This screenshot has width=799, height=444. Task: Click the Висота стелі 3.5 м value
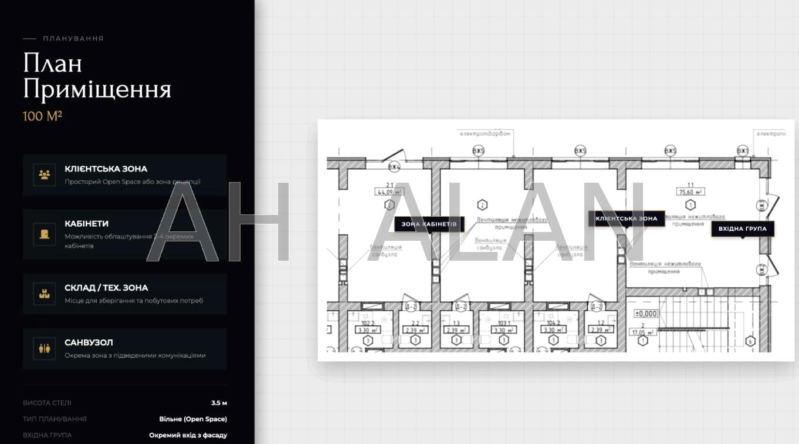click(x=219, y=403)
